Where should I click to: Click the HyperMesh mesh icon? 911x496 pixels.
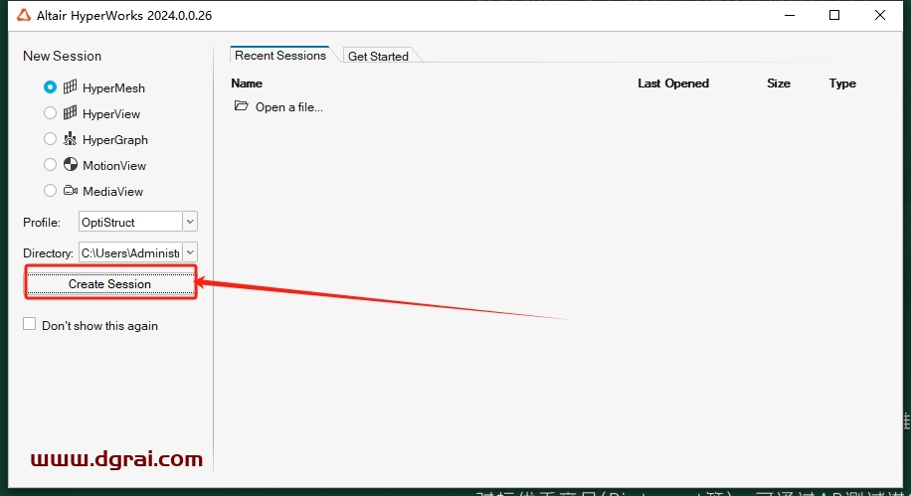(x=70, y=87)
